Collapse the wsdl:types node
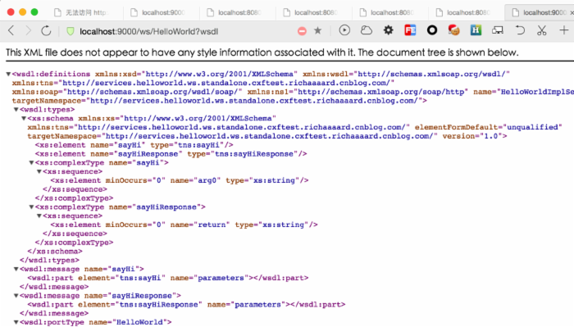 tap(16, 110)
